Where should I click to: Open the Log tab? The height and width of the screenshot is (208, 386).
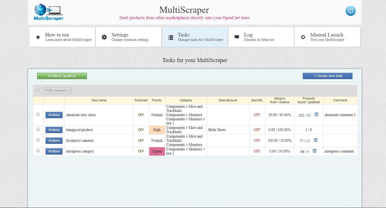tap(261, 37)
